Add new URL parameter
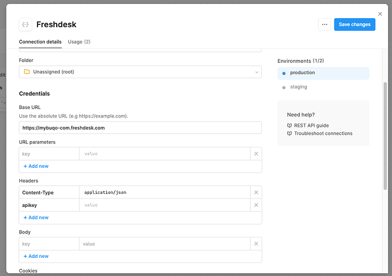The width and height of the screenshot is (392, 276). pyautogui.click(x=36, y=166)
